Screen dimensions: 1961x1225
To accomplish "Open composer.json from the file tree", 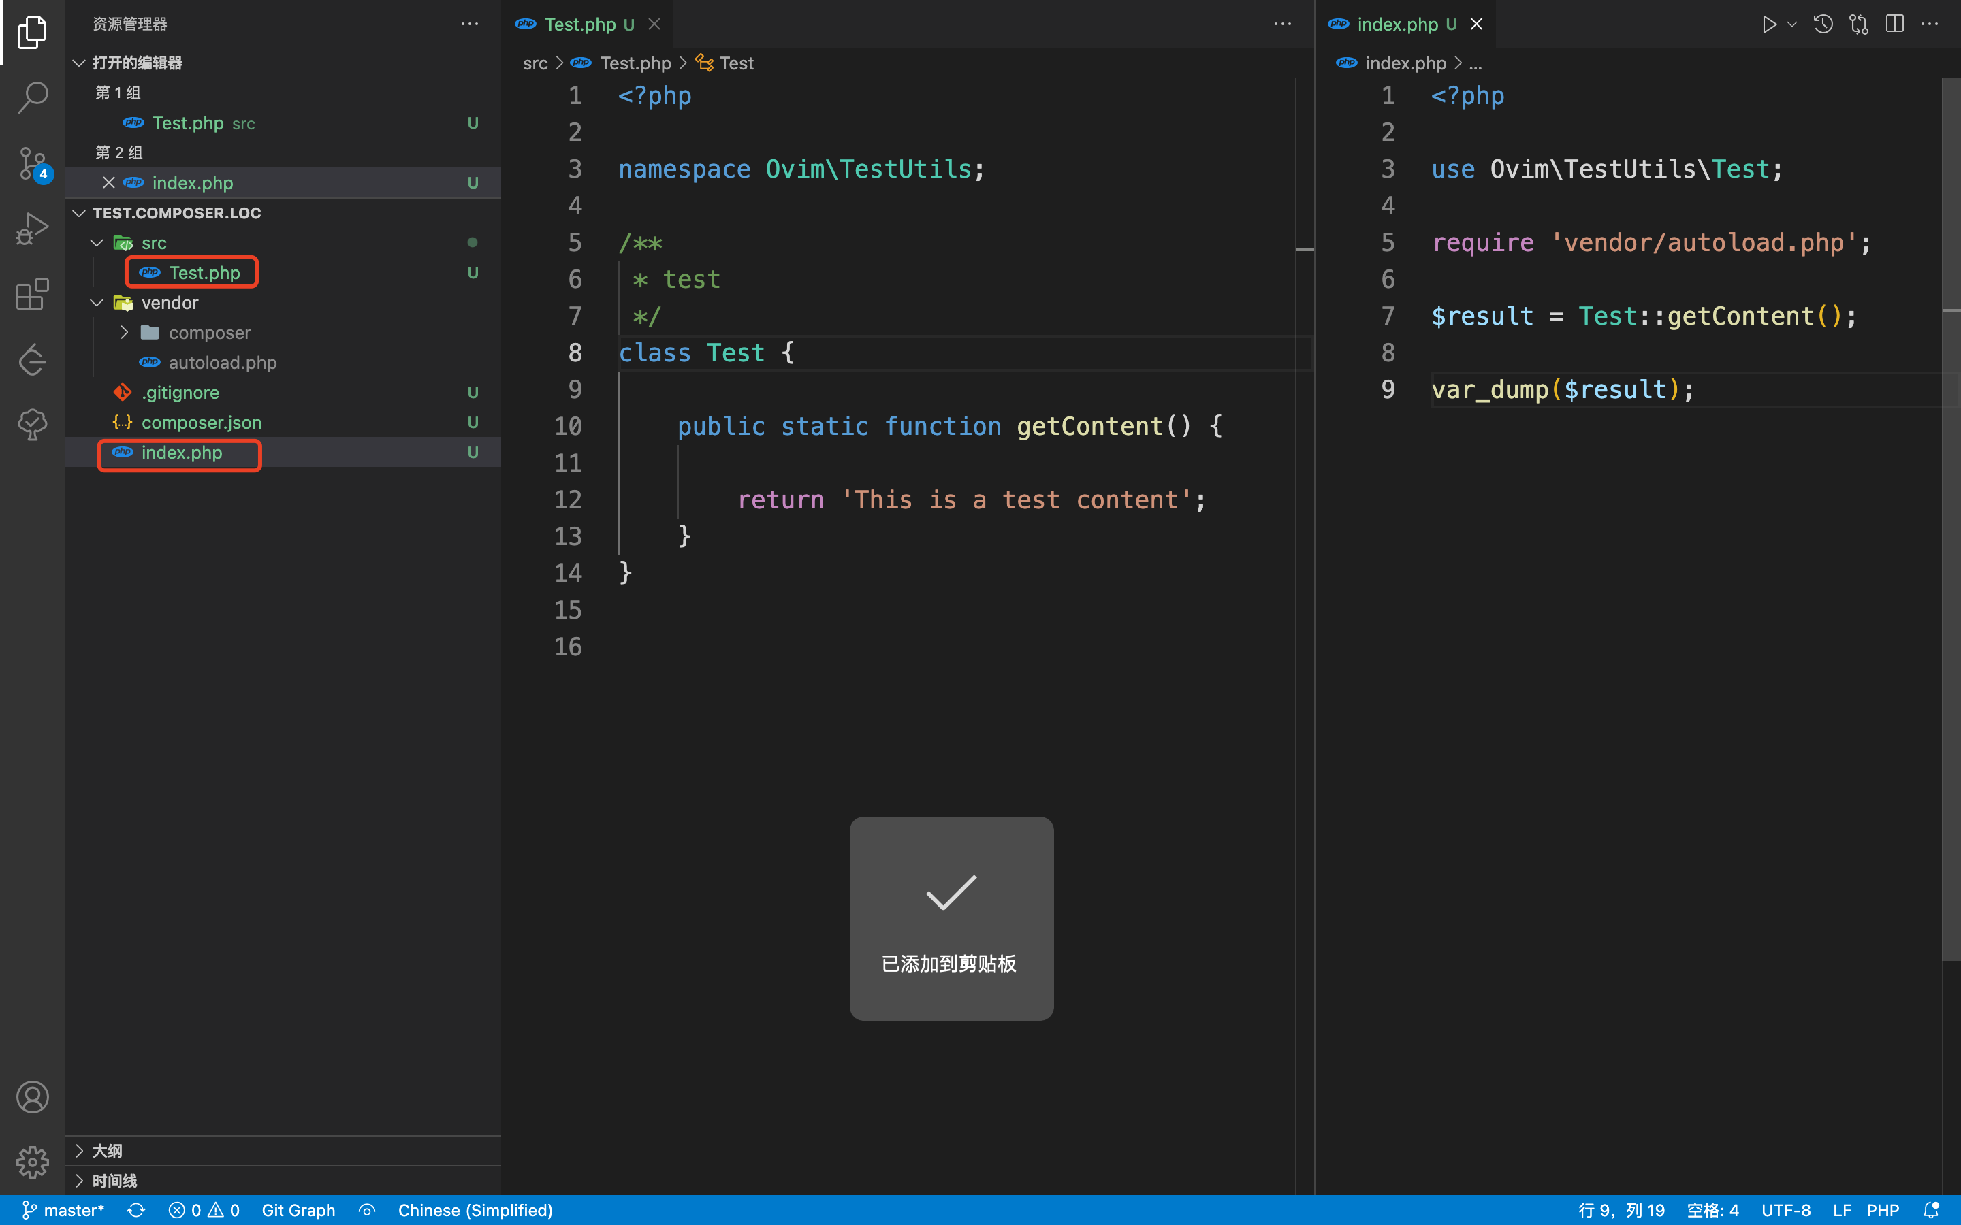I will click(x=201, y=423).
